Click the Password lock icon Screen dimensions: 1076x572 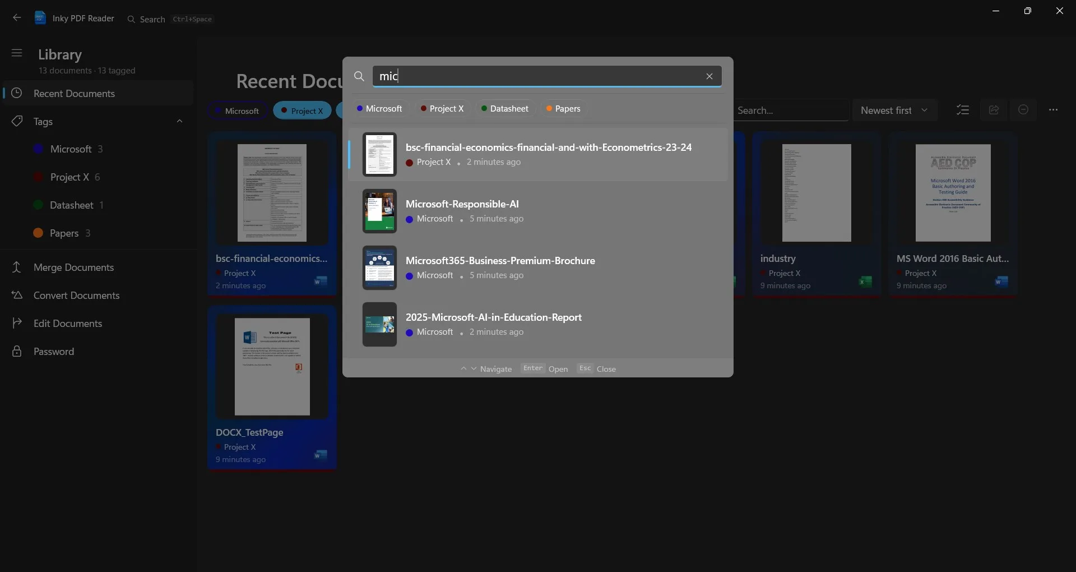coord(17,351)
